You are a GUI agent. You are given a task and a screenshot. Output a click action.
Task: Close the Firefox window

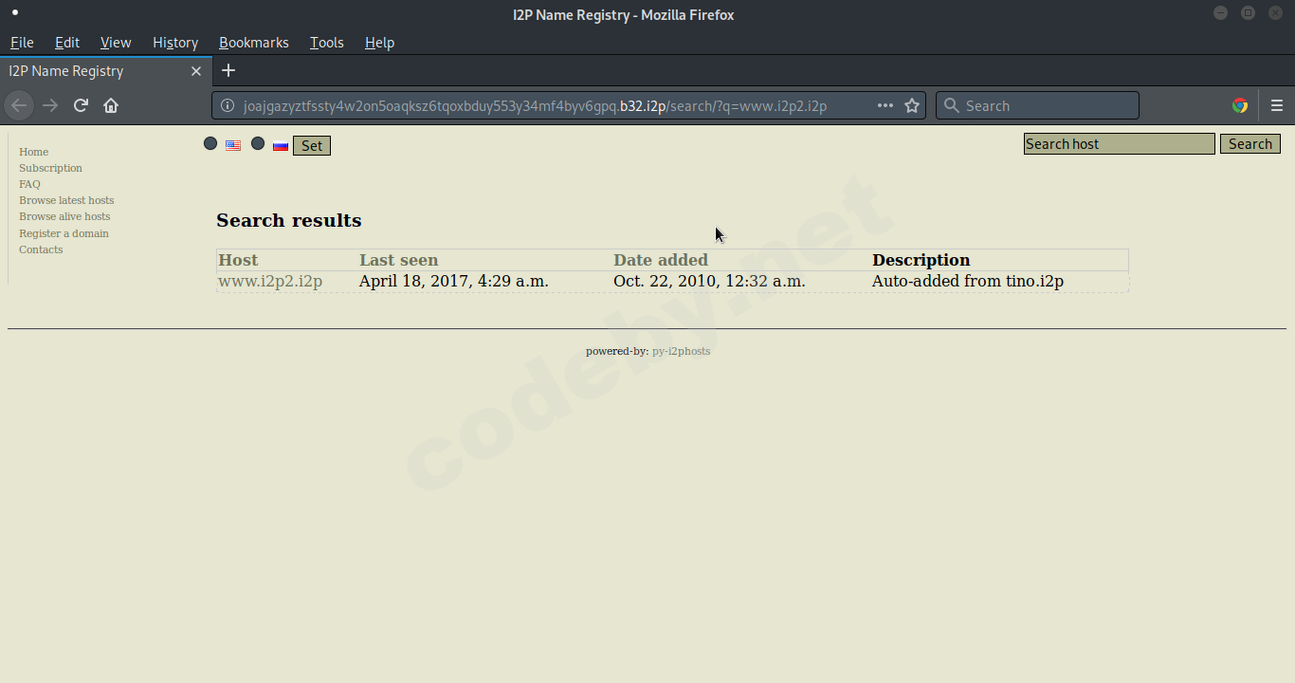[x=1275, y=13]
